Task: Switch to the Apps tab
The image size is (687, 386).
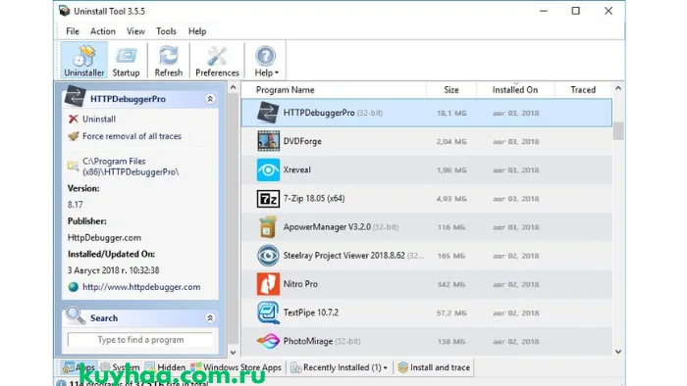Action: coord(79,367)
